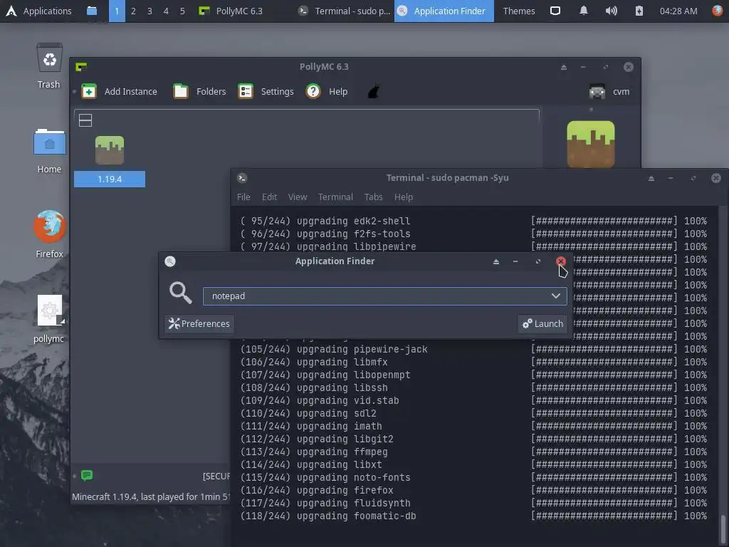The image size is (729, 547).
Task: Roll up the Application Finder window
Action: tap(496, 261)
